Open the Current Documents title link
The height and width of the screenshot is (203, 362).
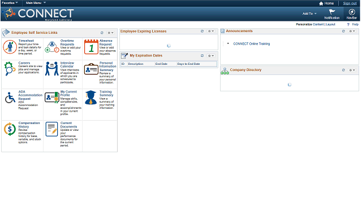(x=68, y=125)
